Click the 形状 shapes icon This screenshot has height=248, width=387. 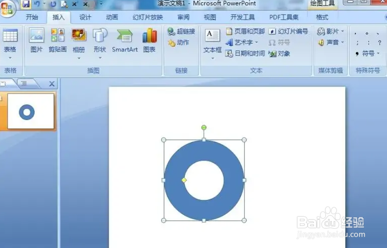pos(100,40)
